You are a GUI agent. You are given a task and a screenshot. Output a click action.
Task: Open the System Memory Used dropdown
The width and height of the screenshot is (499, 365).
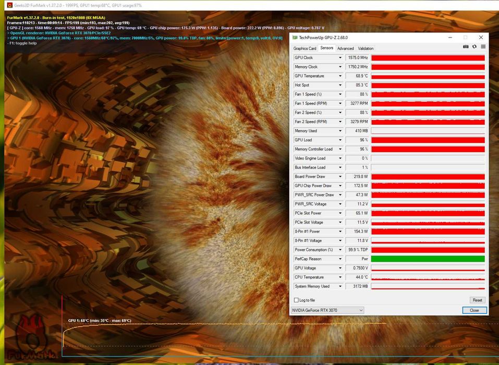click(x=340, y=286)
